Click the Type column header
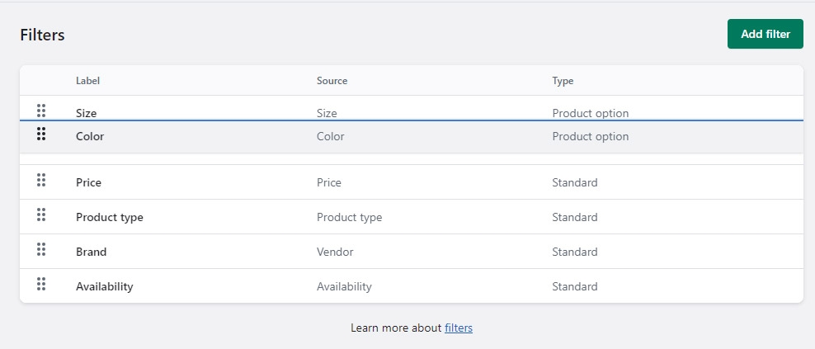Viewport: 815px width, 349px height. click(563, 81)
